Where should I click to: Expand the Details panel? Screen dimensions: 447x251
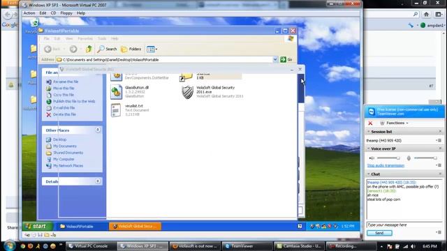pos(98,181)
